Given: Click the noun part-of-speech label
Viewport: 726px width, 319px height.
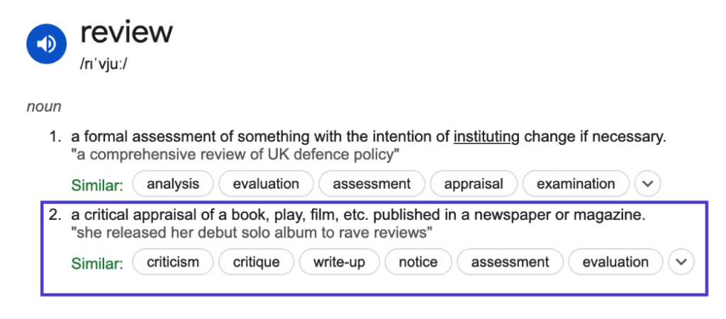Looking at the screenshot, I should coord(44,107).
